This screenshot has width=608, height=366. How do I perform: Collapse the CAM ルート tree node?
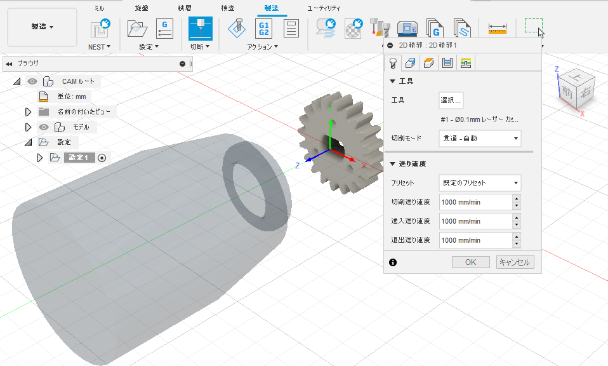pyautogui.click(x=17, y=81)
